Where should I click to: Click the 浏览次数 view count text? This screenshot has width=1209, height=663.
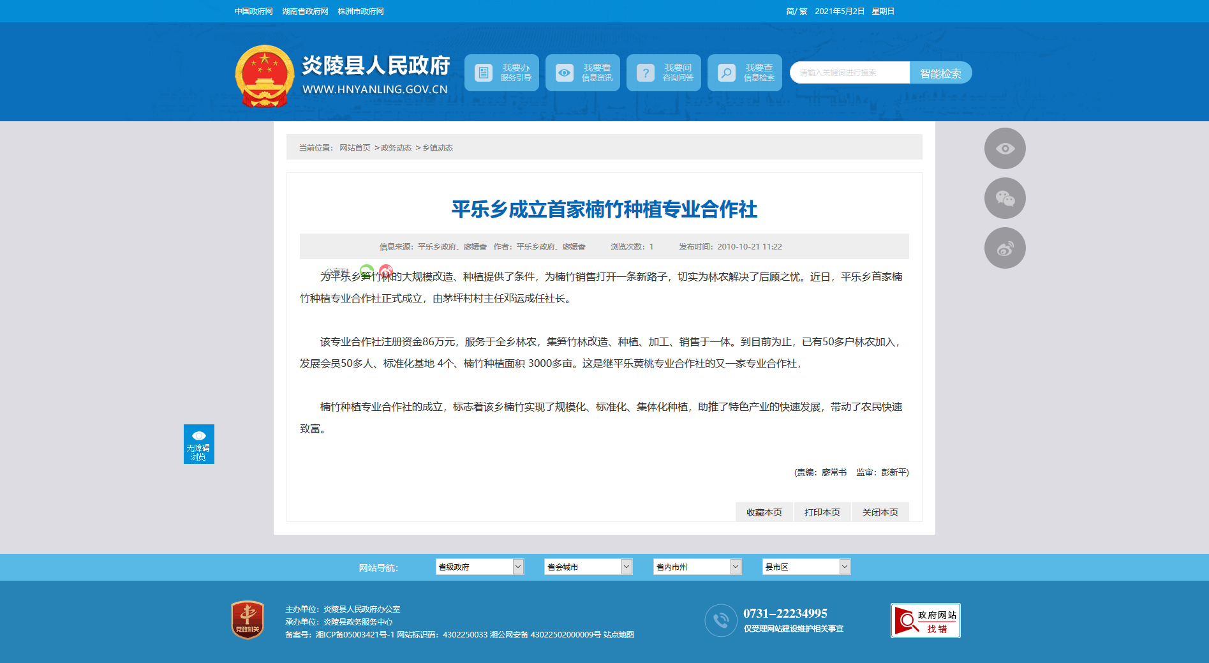coord(632,247)
